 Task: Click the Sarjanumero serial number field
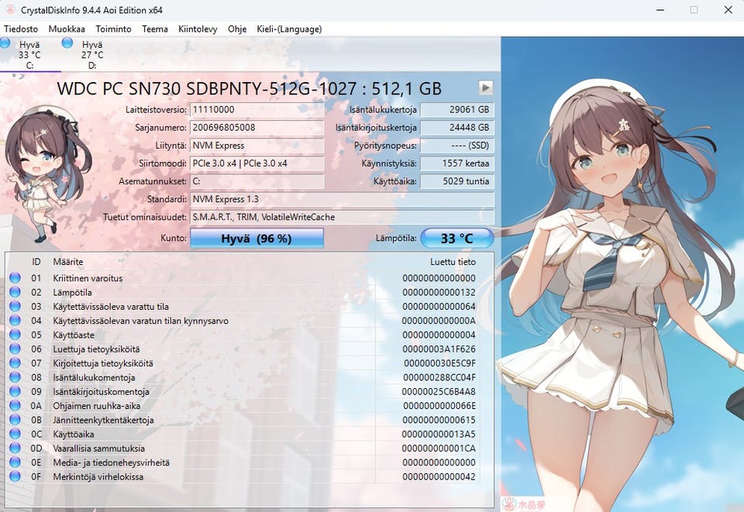257,128
